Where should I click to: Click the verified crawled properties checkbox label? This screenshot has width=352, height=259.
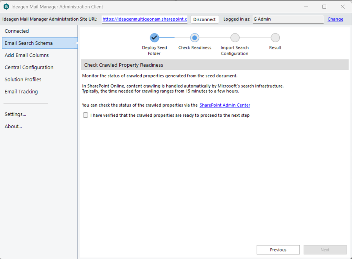170,115
